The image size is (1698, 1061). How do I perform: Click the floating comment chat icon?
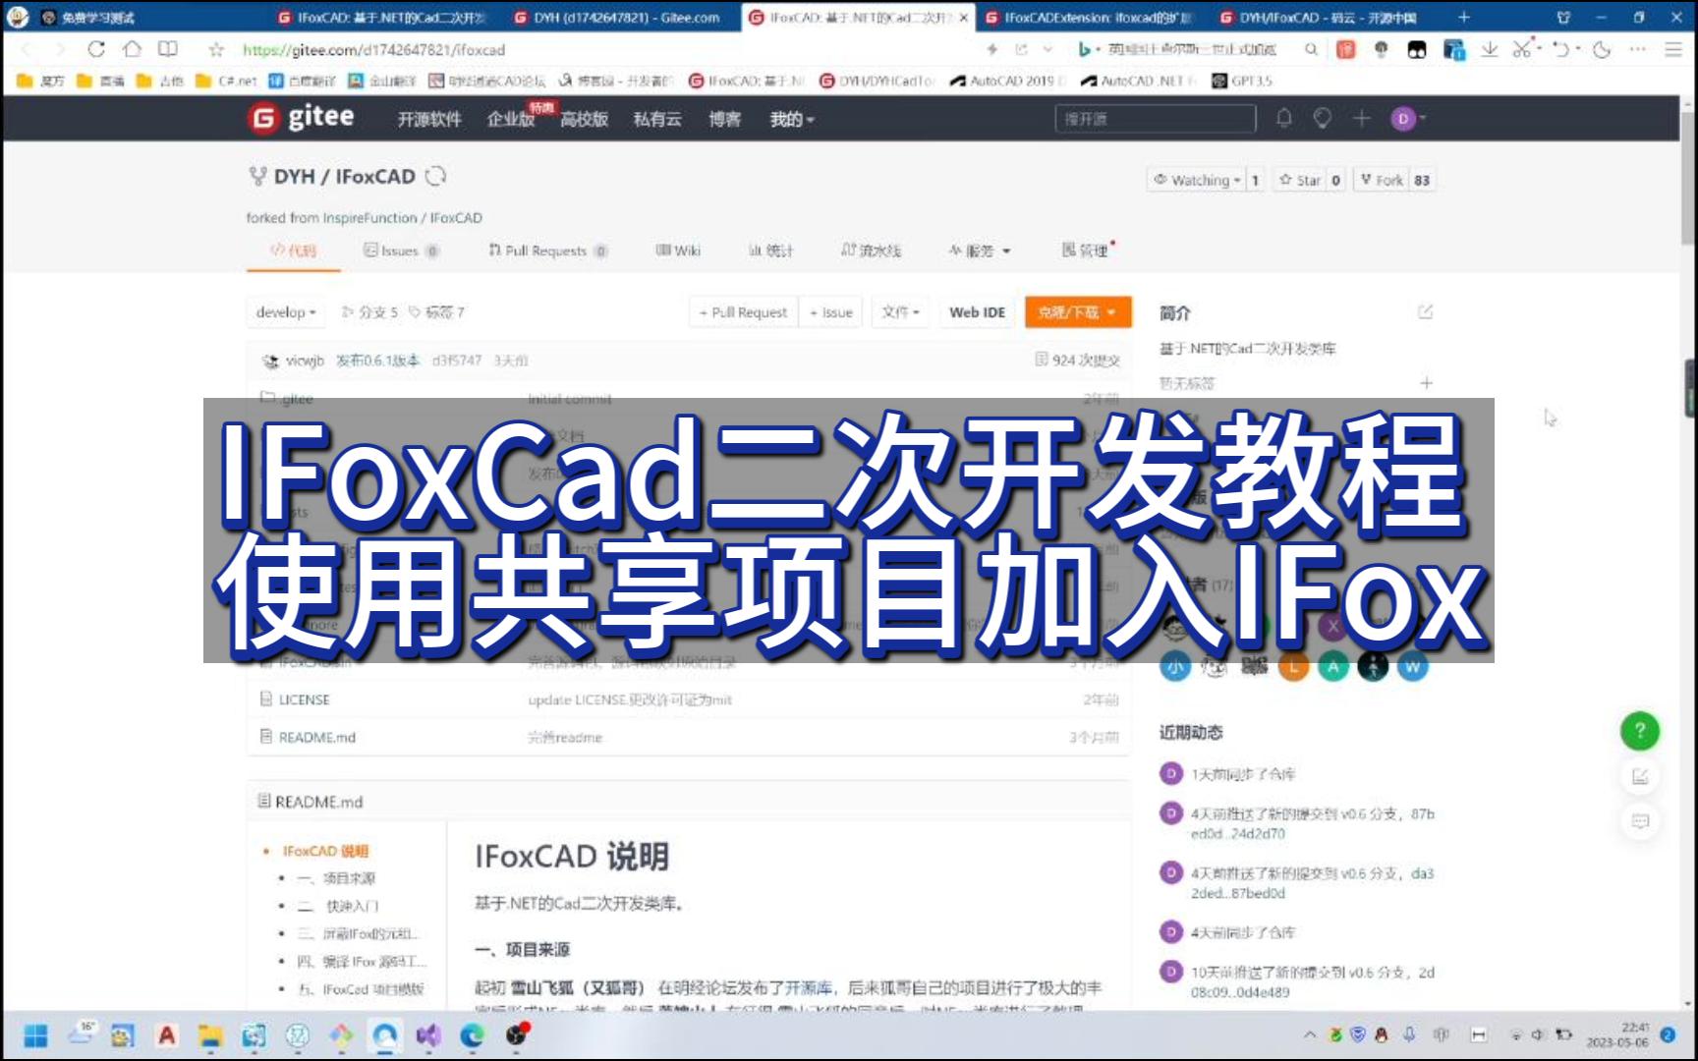[1639, 821]
